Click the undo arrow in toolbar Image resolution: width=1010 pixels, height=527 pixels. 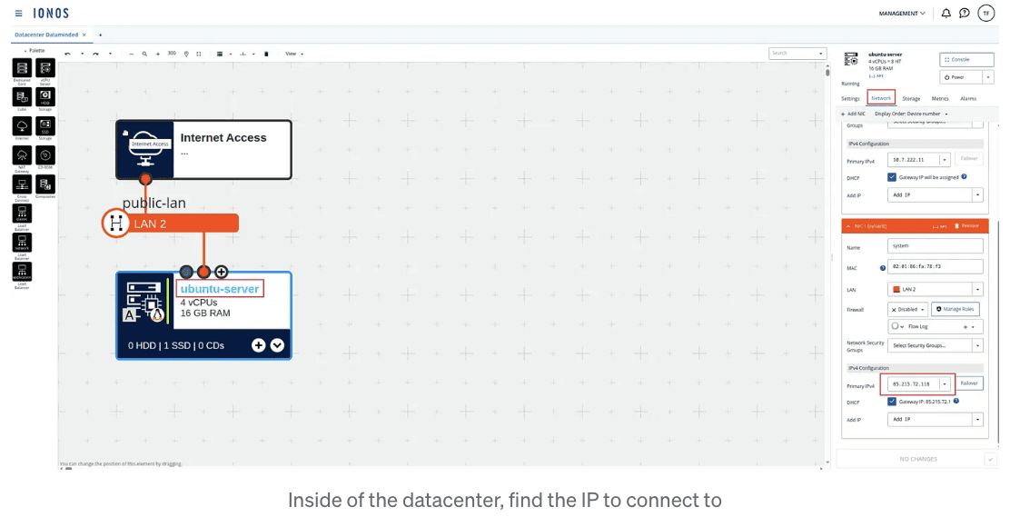click(67, 55)
